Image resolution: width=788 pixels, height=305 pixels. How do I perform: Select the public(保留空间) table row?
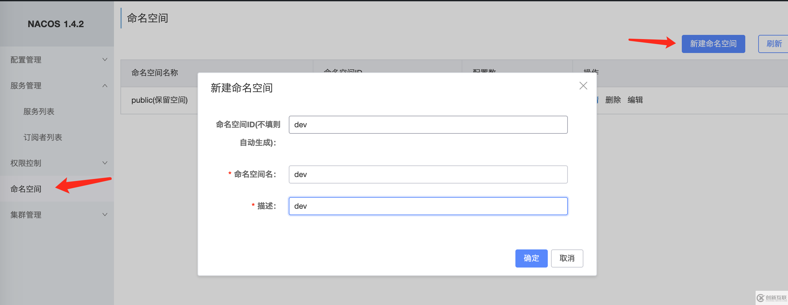[x=159, y=100]
